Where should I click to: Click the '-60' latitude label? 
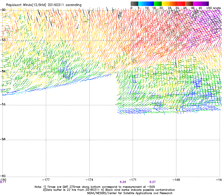[3, 176]
